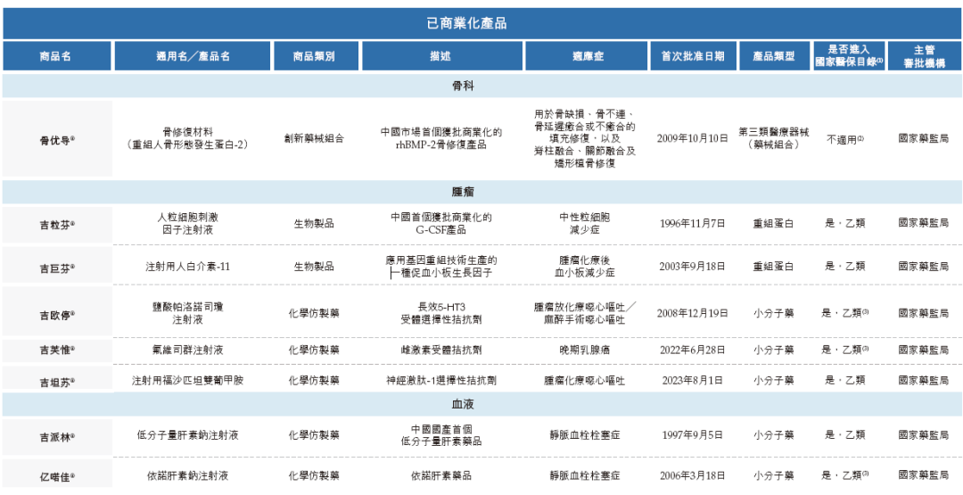Select product name '吉粒芬'
This screenshot has width=963, height=495.
click(x=56, y=224)
